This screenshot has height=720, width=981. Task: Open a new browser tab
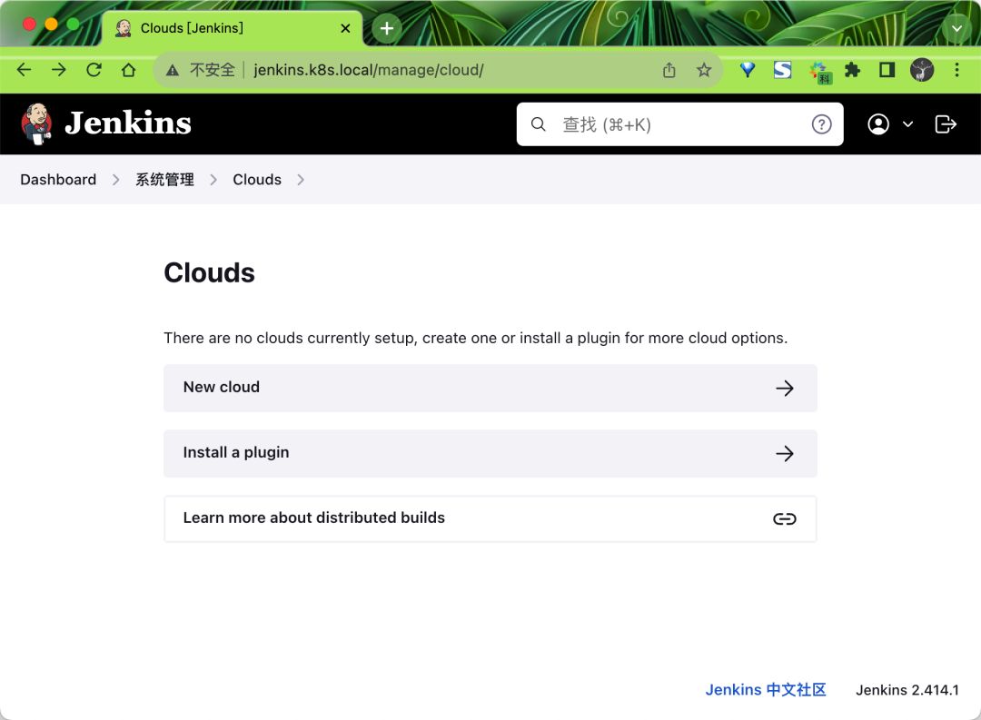(387, 28)
